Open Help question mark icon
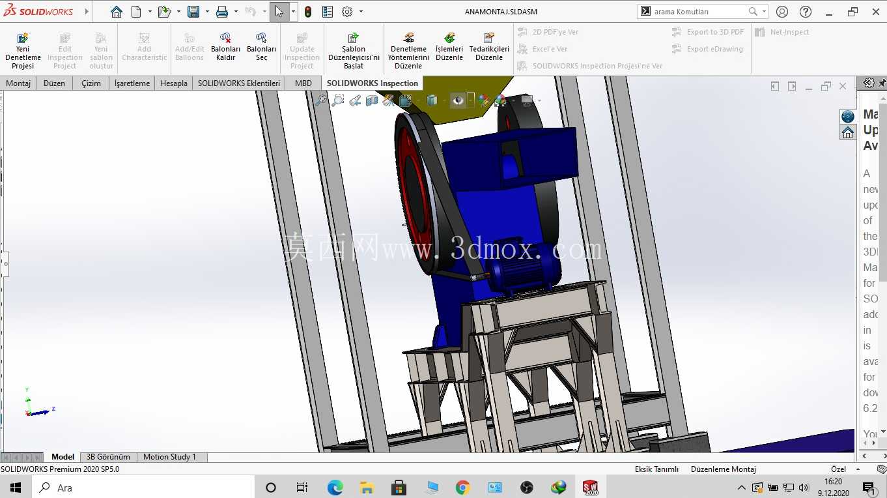Viewport: 887px width, 498px height. [x=806, y=12]
